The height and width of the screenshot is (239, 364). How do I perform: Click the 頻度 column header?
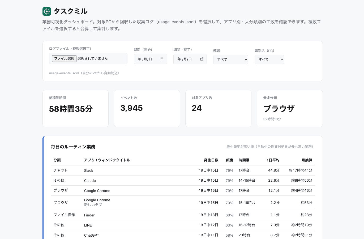[230, 160]
